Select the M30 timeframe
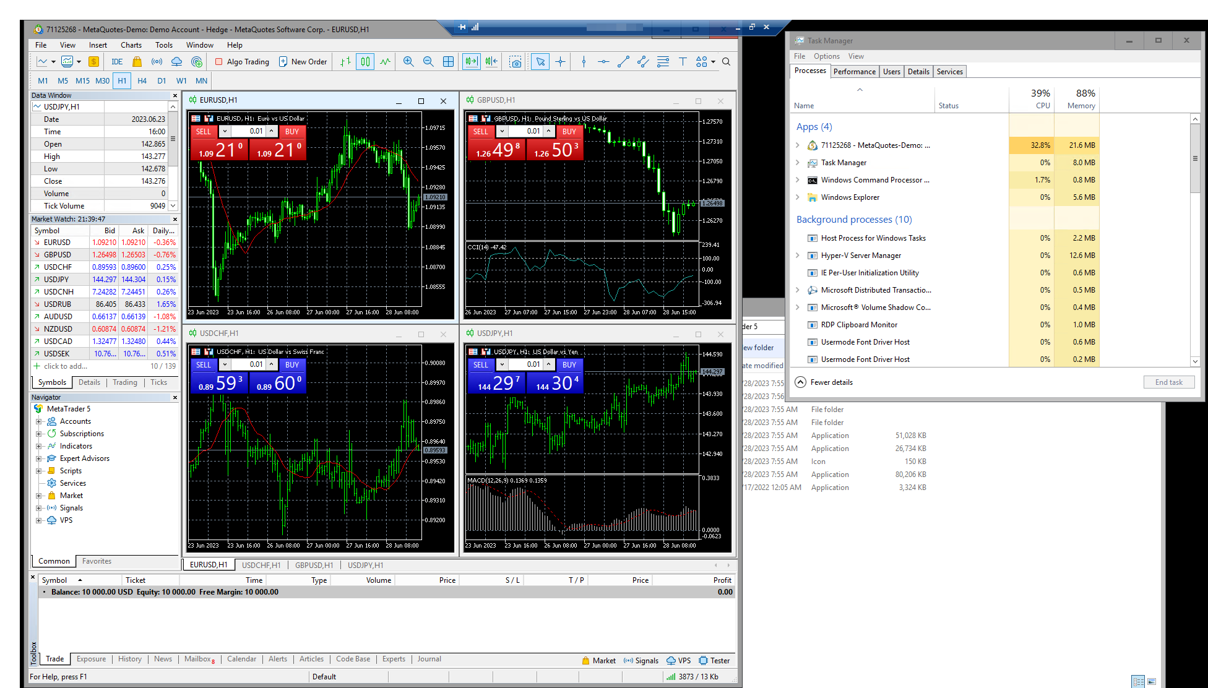1208x688 pixels. point(102,81)
